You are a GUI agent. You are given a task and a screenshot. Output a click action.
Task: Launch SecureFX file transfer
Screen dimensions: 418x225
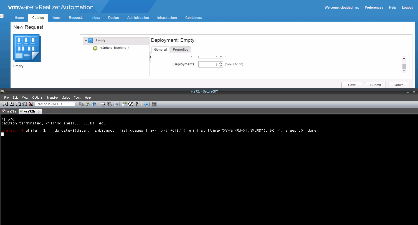(154, 104)
